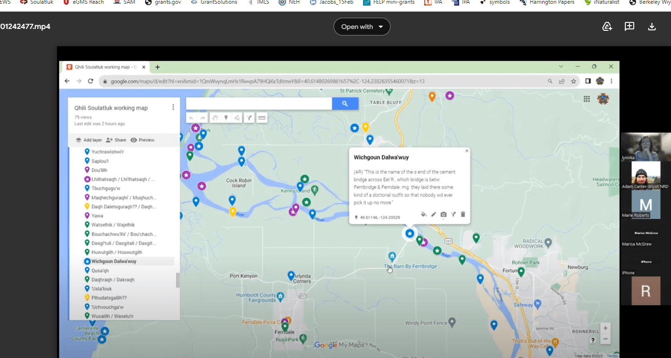Close the Wichgoun Dalwa'wuy info popup
This screenshot has width=671, height=358.
point(467,151)
